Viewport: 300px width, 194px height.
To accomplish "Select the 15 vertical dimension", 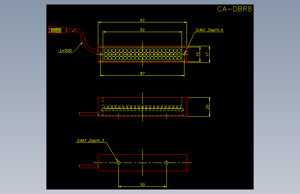I will click(198, 54).
